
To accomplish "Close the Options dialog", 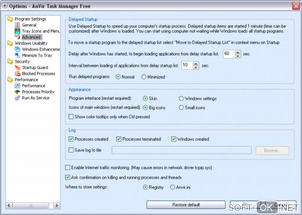I will coord(296,6).
